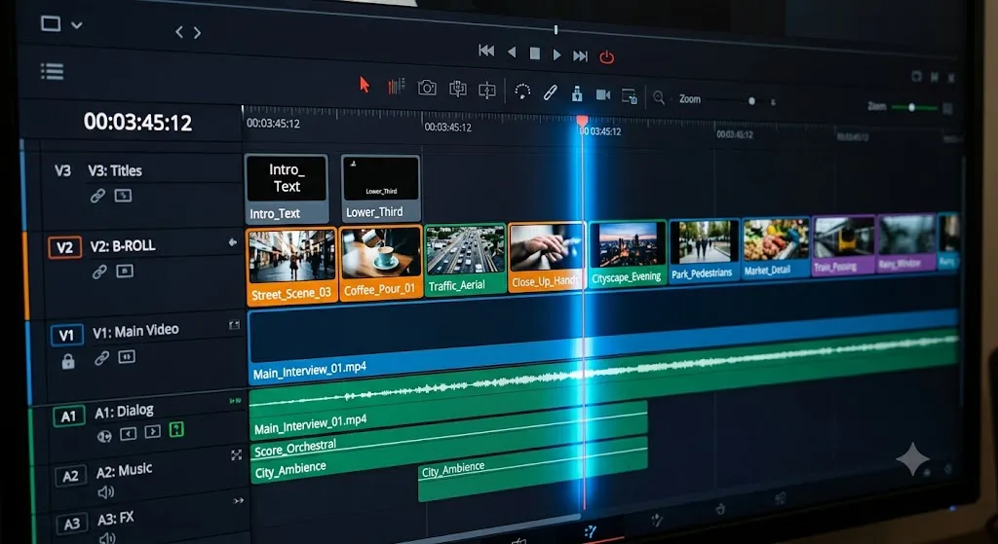Open the dotted-circle retime tool
Image resolution: width=998 pixels, height=544 pixels.
click(x=522, y=91)
